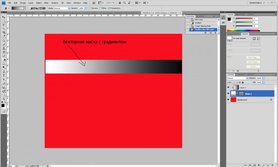Image resolution: width=278 pixels, height=167 pixels.
Task: Switch to the Channels tab
Action: click(x=240, y=75)
